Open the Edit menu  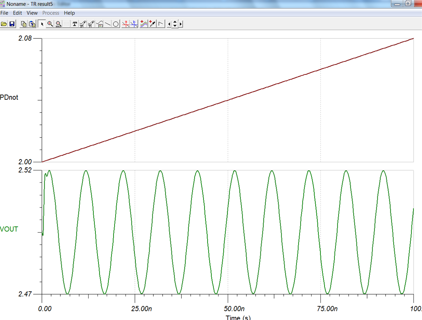point(17,13)
